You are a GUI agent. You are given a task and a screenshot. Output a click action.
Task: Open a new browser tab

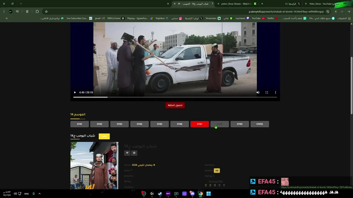click(168, 4)
